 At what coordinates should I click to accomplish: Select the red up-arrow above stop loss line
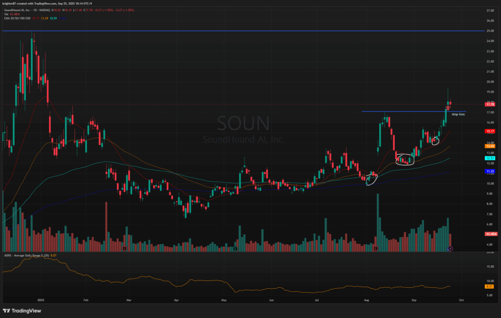(448, 107)
